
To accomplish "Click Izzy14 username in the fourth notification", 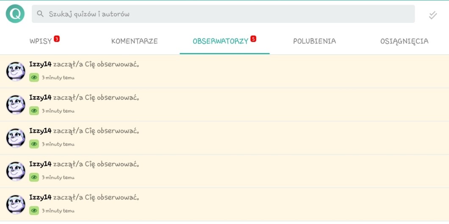I will click(x=40, y=164).
